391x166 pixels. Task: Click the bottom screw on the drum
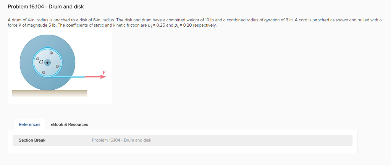tap(44, 72)
